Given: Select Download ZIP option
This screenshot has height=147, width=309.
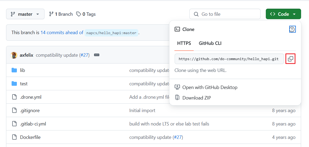Looking at the screenshot, I should [197, 98].
